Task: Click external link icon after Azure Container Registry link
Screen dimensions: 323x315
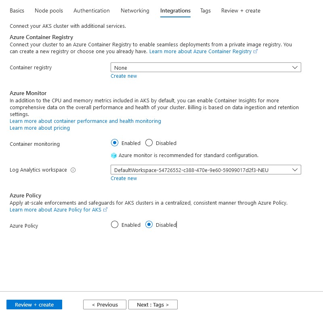Action: pos(255,52)
